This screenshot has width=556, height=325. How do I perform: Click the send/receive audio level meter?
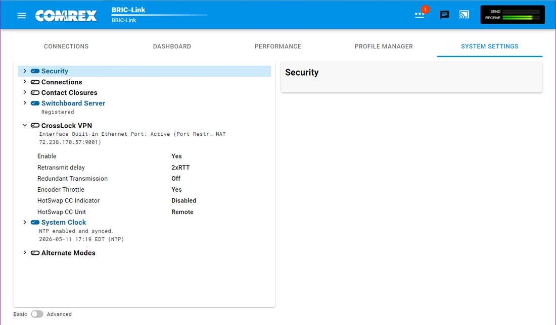pyautogui.click(x=513, y=15)
